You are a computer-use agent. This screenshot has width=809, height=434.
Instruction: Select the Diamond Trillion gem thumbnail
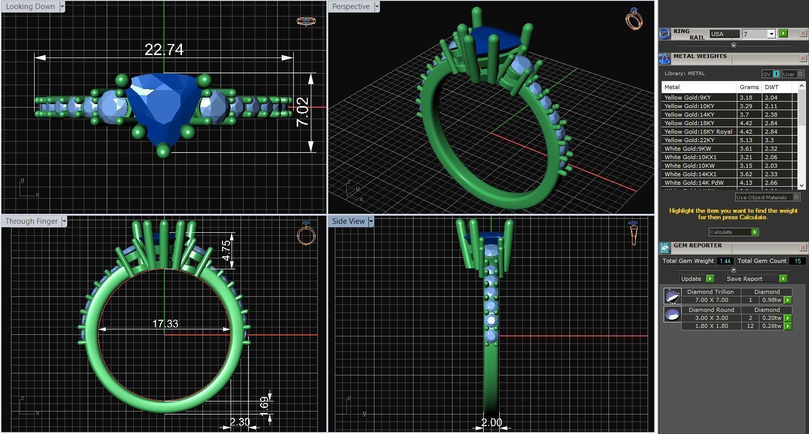coord(672,296)
